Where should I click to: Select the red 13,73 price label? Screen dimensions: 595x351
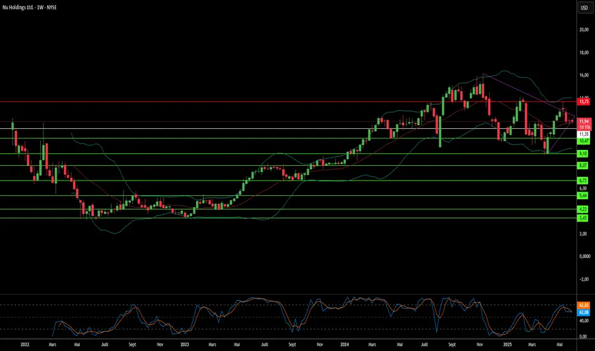point(584,101)
